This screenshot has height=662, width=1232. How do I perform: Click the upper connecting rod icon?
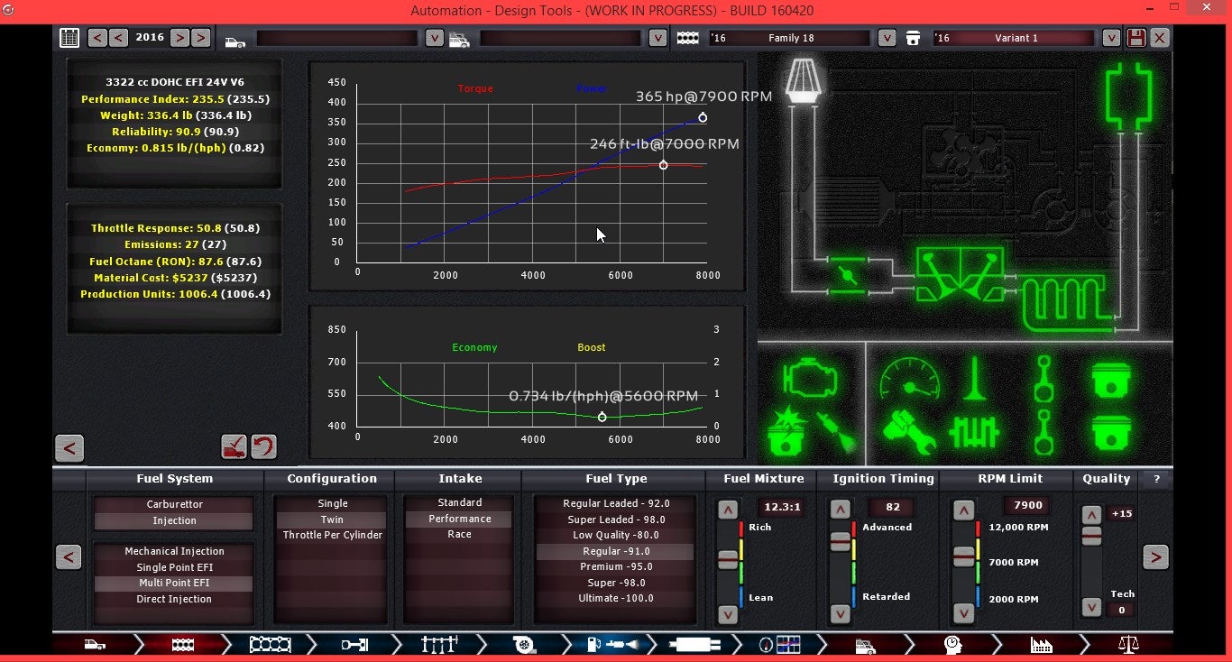pyautogui.click(x=1044, y=378)
